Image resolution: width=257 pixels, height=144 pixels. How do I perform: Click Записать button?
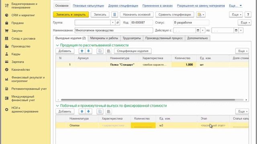100,14
